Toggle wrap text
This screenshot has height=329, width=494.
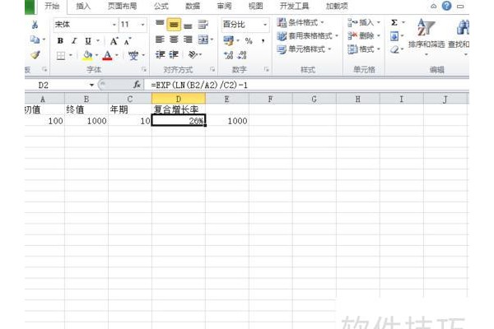point(203,24)
